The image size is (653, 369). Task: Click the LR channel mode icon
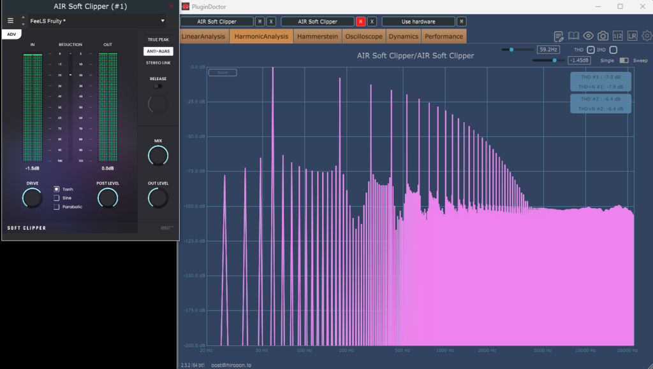tap(632, 36)
